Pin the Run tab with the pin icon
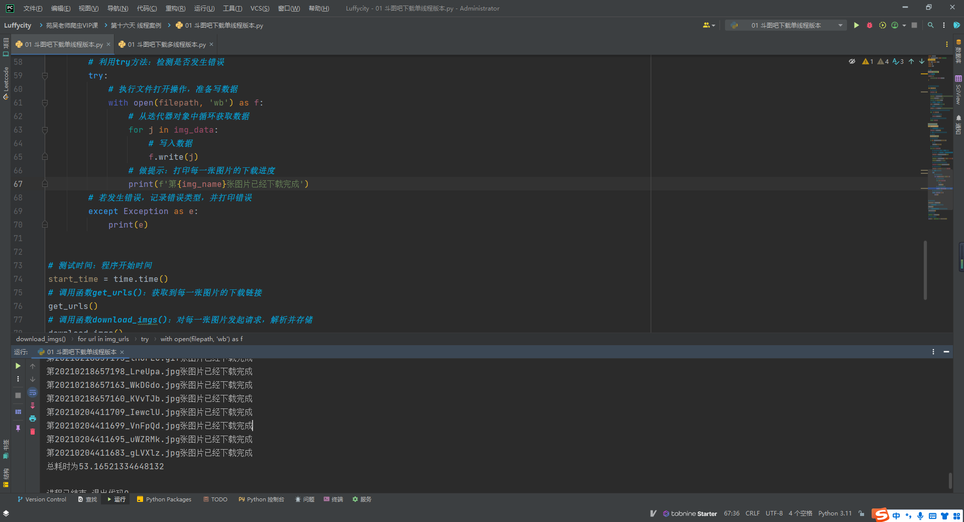 pyautogui.click(x=18, y=428)
